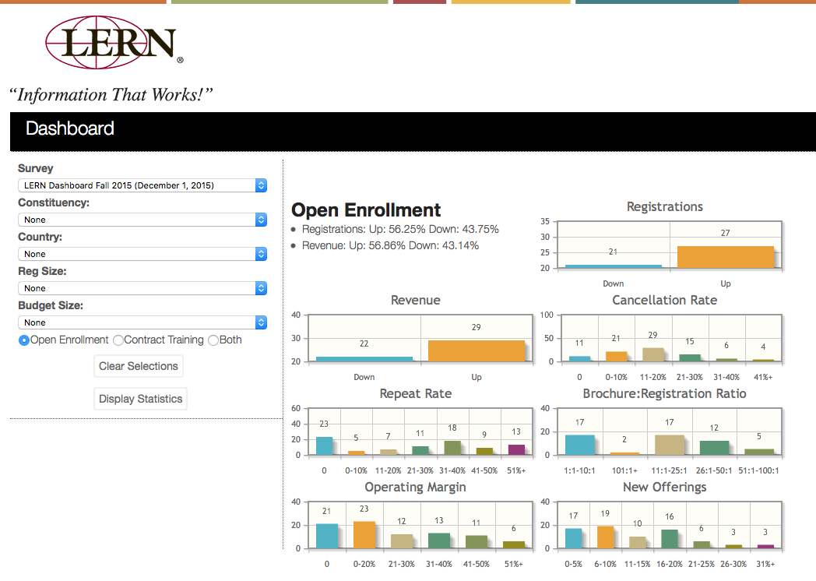The height and width of the screenshot is (581, 816).
Task: Click the 0-20% bar in Operating Margin chart
Action: (364, 535)
